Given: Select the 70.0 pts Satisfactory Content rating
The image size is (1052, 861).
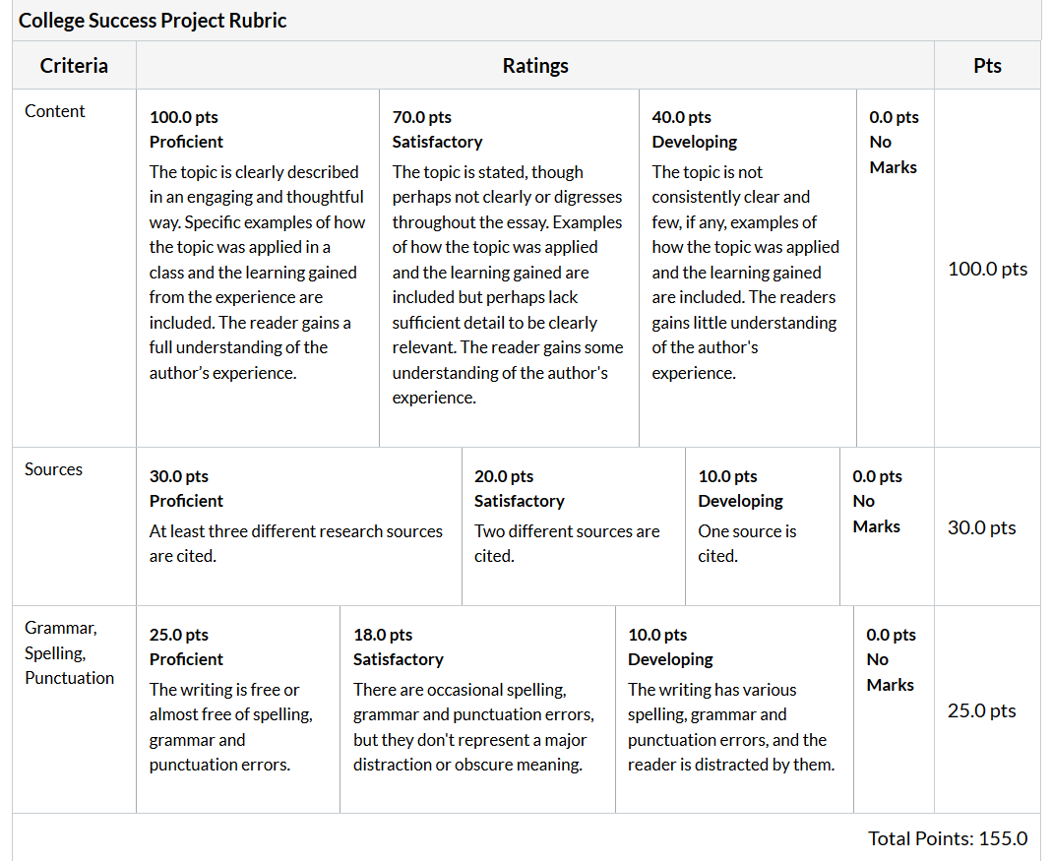Looking at the screenshot, I should click(509, 268).
